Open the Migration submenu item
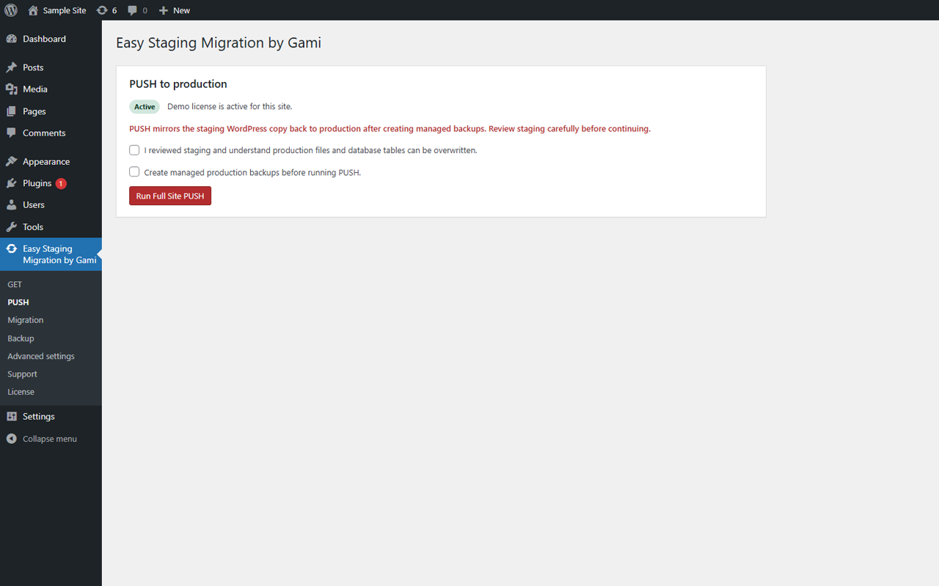Screen dimensions: 939x586 coord(26,320)
